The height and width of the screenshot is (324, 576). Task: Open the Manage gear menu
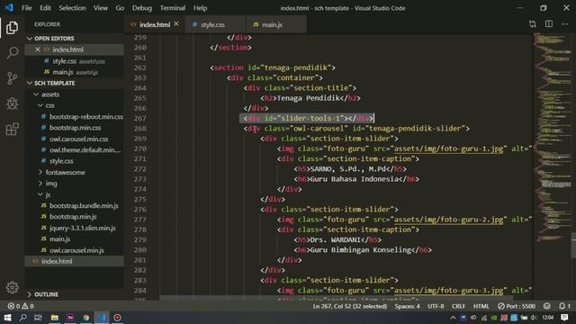click(x=12, y=287)
